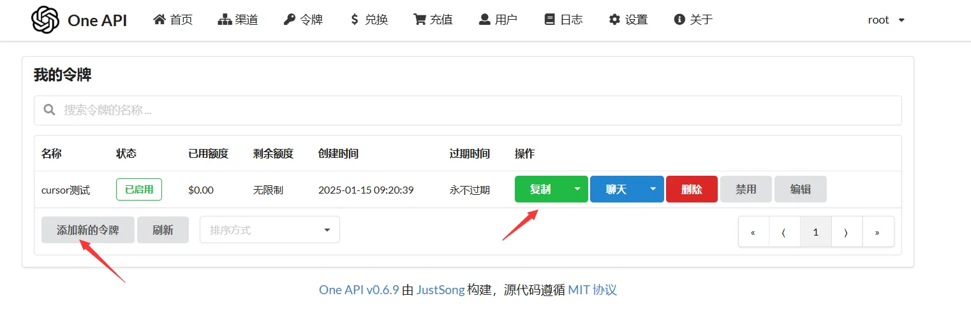Open the MIT 协议 license link
971x319 pixels.
point(593,290)
